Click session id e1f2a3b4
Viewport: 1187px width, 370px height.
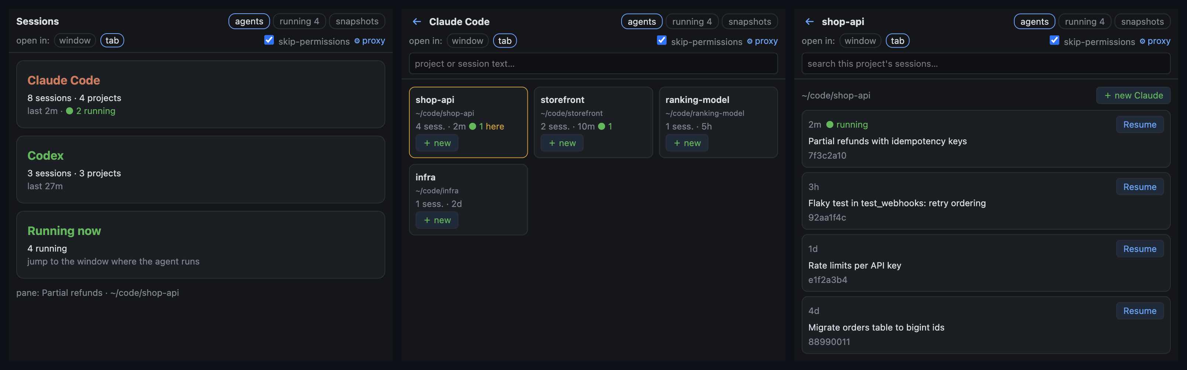coord(828,280)
